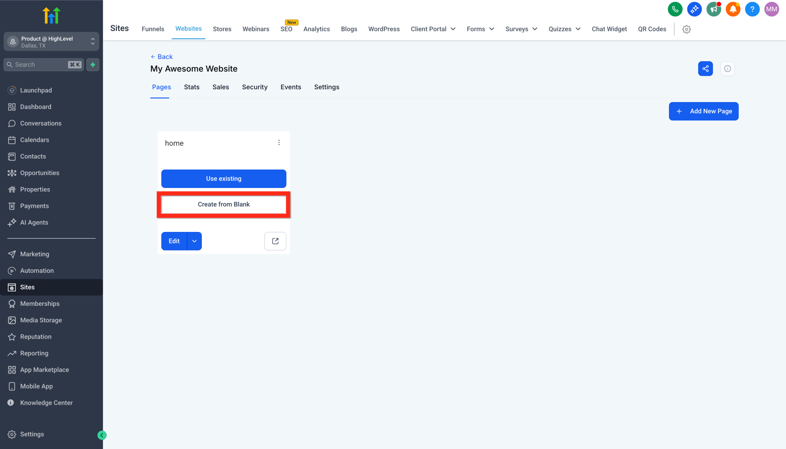Open the Funnels tab
Screen dimensions: 786x449
point(153,29)
